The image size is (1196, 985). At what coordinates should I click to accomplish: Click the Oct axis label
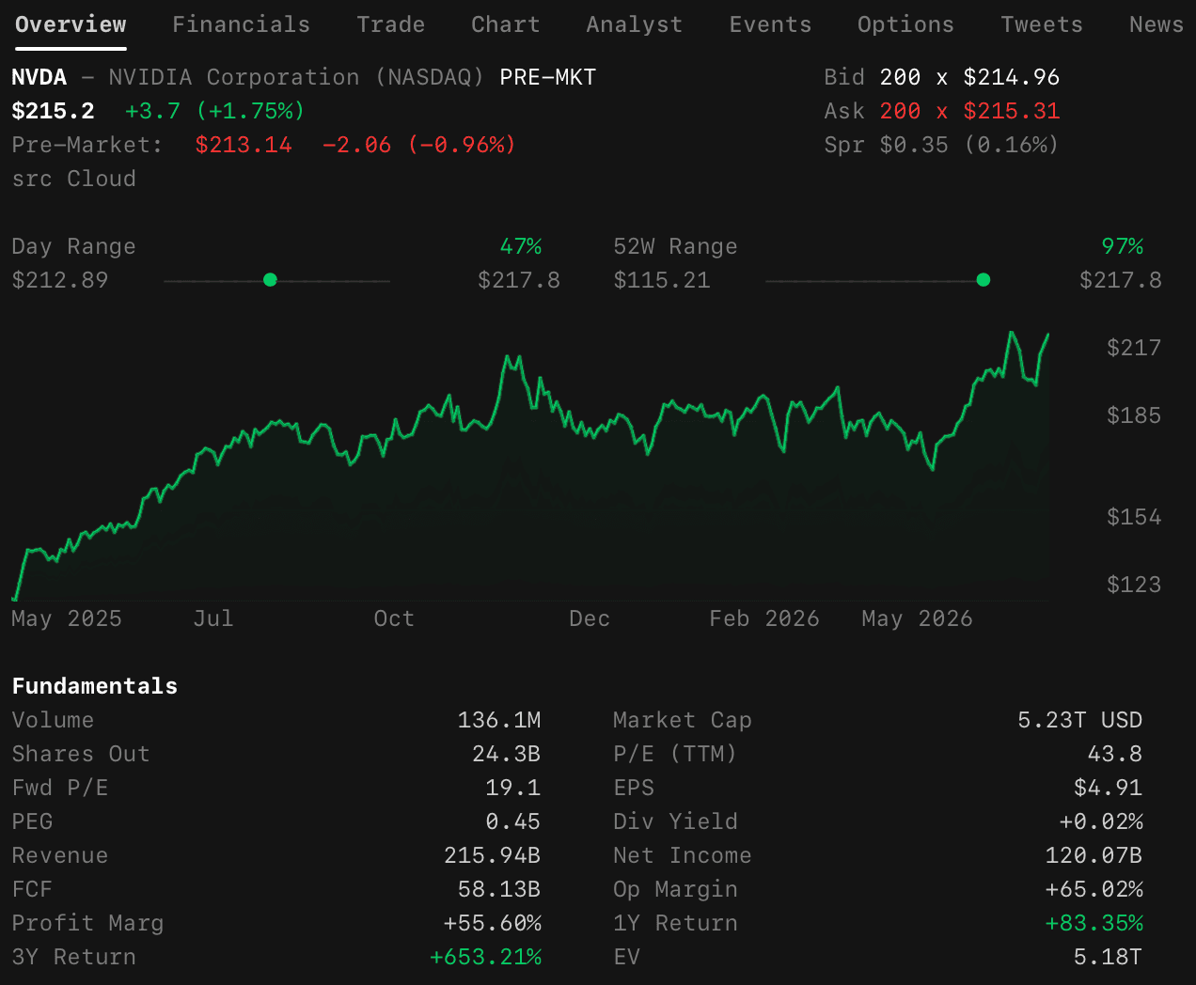(x=394, y=618)
